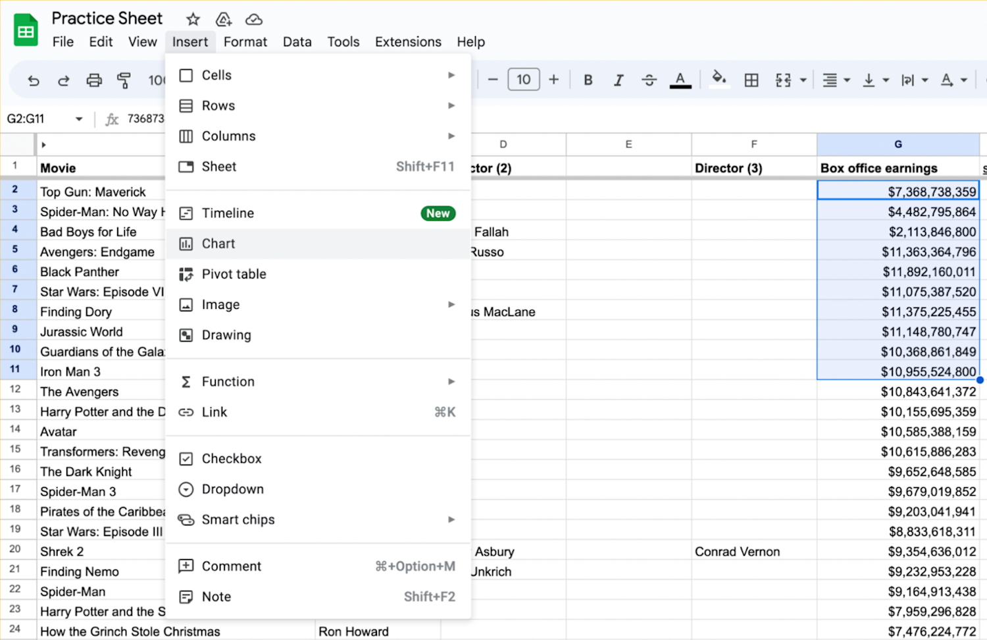Insert a Comment
The image size is (987, 640).
click(318, 566)
